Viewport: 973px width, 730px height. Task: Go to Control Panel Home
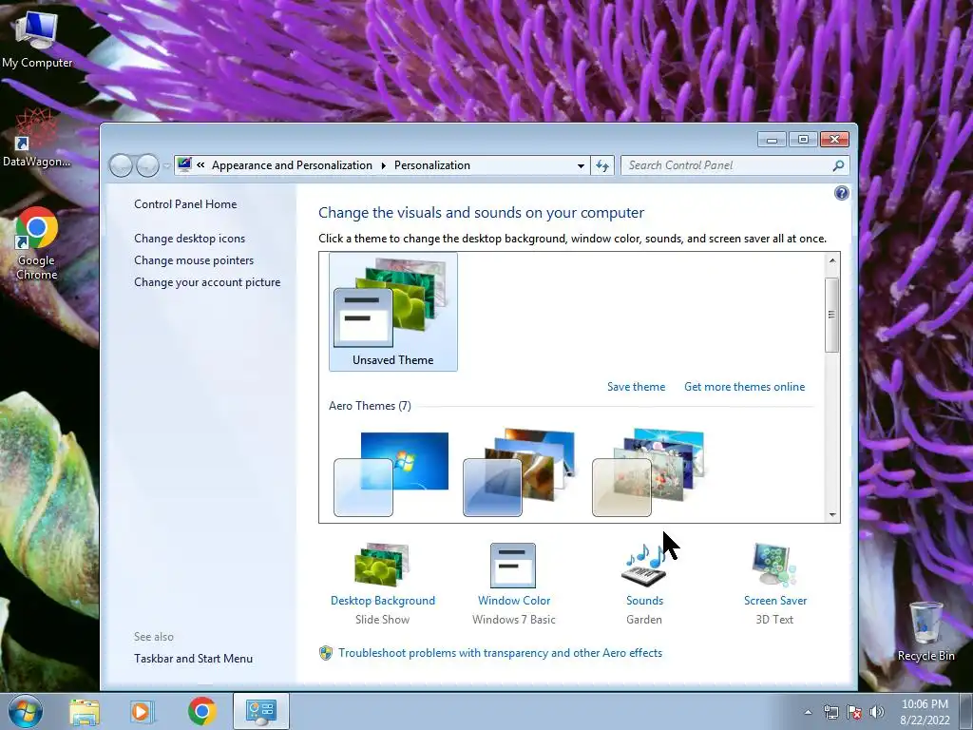pos(185,204)
